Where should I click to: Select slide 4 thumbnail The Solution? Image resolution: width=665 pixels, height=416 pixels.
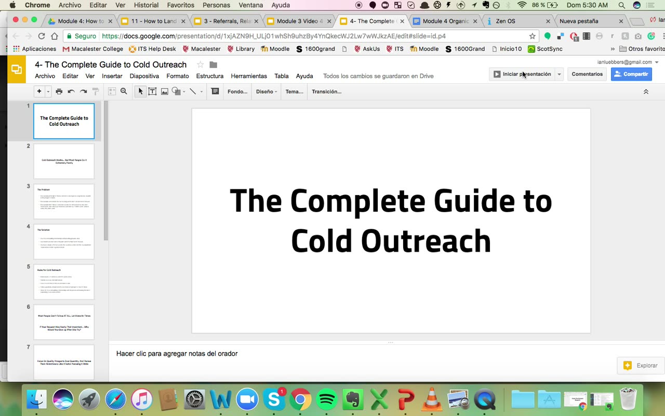coord(64,241)
